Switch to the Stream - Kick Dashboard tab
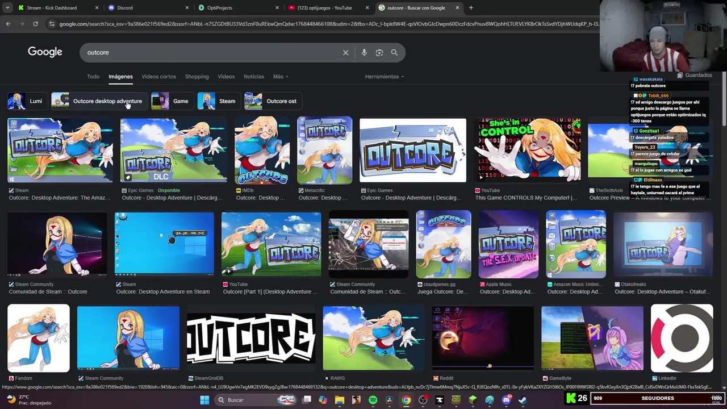The width and height of the screenshot is (727, 409). point(58,8)
